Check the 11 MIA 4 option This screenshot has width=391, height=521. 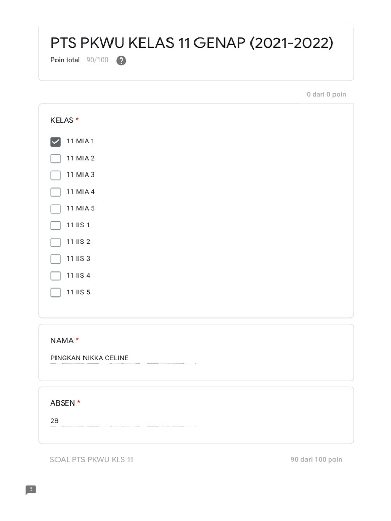click(x=55, y=192)
